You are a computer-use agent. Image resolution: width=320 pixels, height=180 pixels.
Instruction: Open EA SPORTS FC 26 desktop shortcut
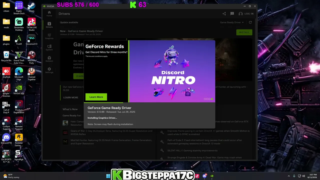[6, 156]
